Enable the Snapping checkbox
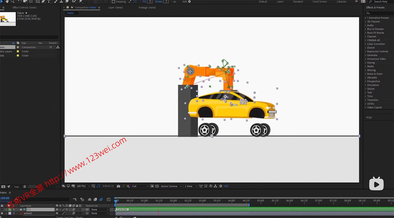Viewport: 394px width, 218px height. click(x=113, y=2)
